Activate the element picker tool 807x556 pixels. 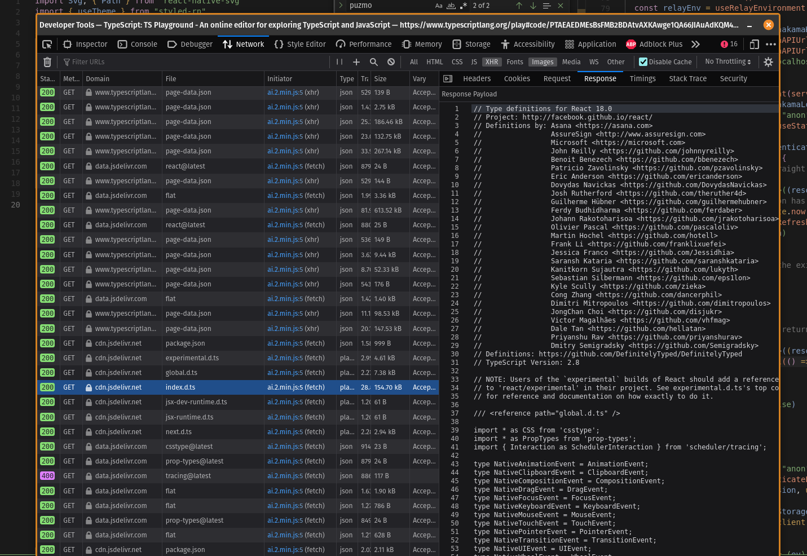(47, 44)
